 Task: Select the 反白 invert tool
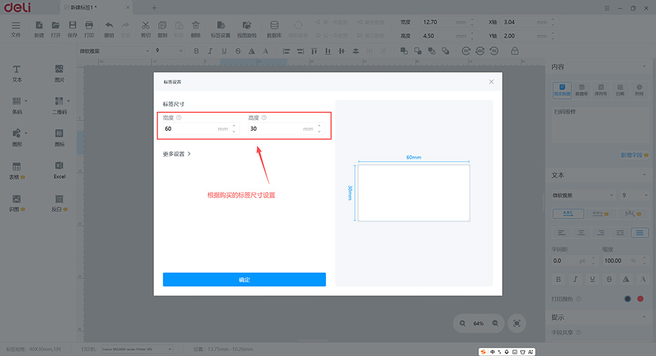pos(60,203)
